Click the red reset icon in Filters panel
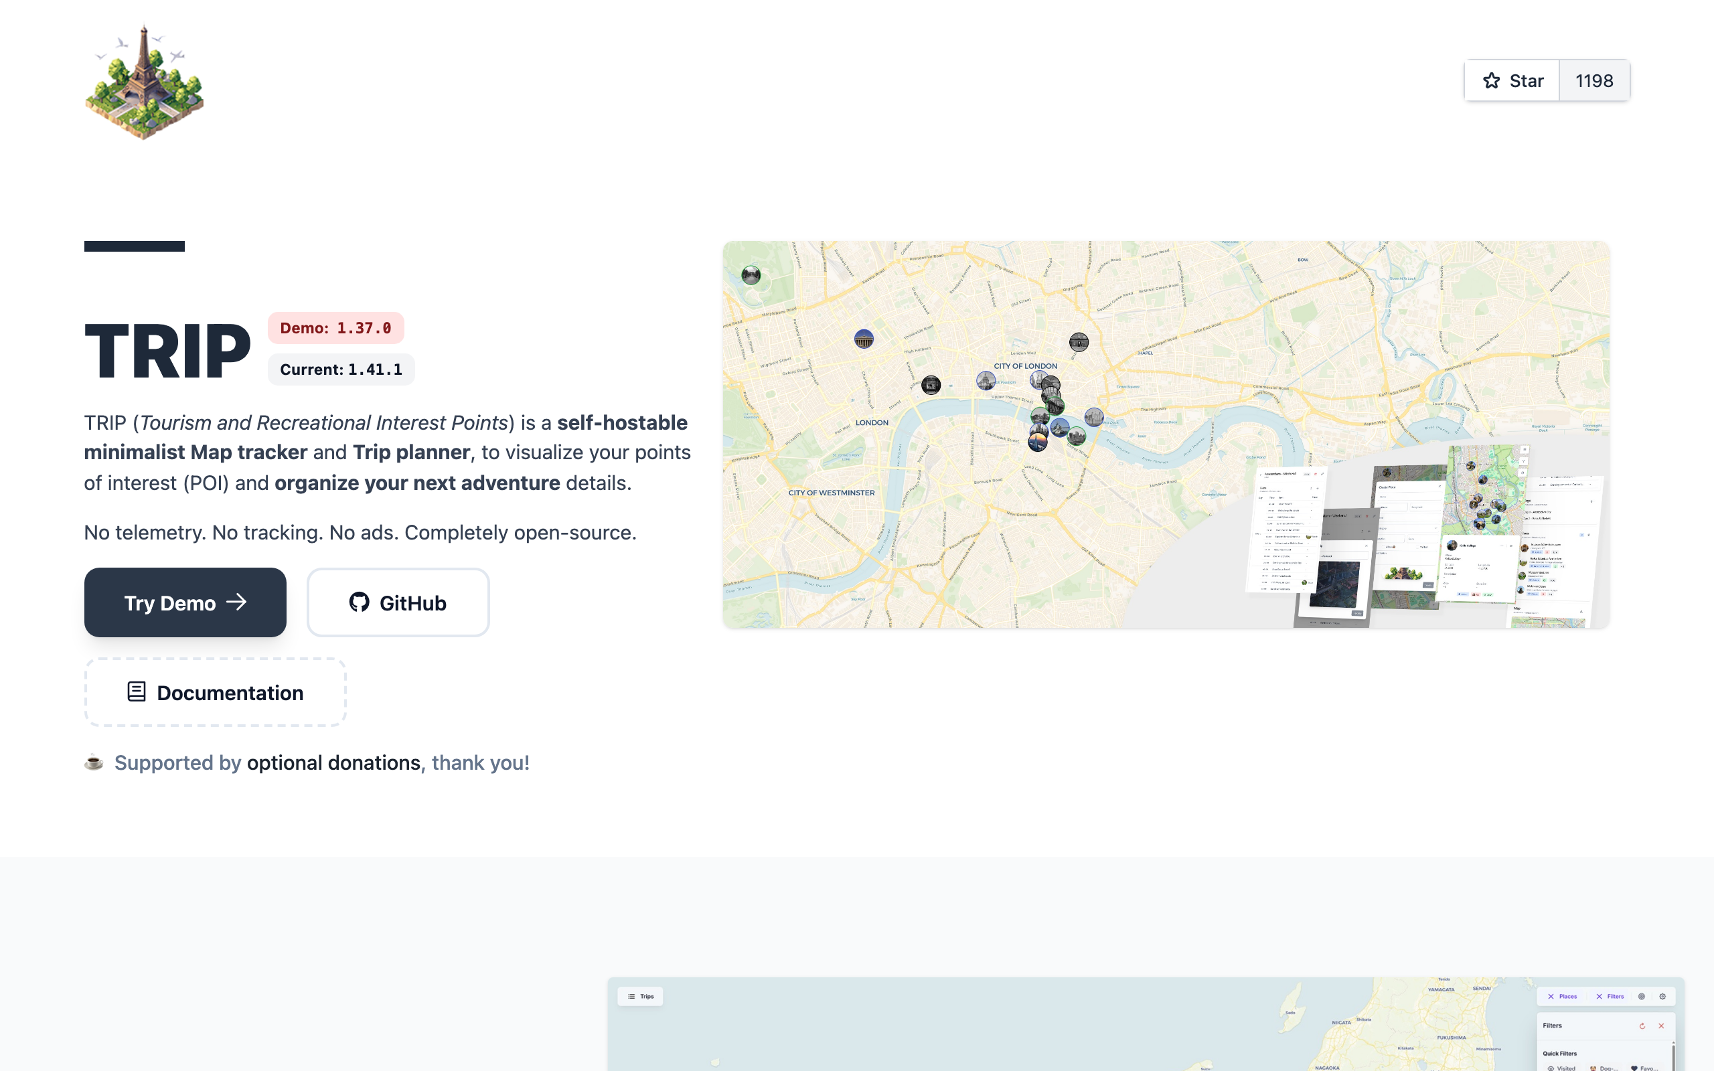The height and width of the screenshot is (1071, 1714). point(1642,1025)
